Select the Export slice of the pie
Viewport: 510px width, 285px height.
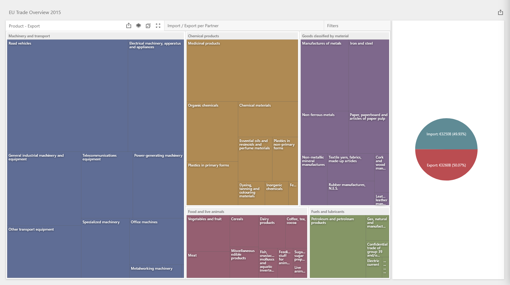446,165
